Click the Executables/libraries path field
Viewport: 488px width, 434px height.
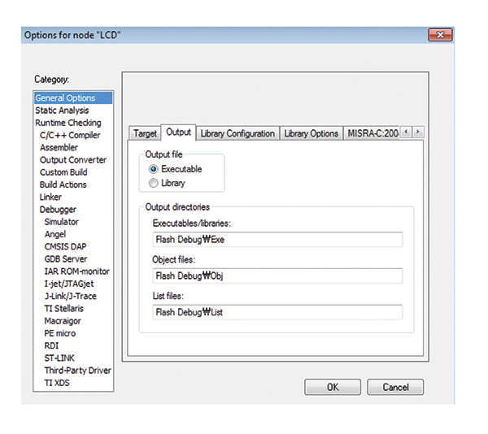coord(277,240)
